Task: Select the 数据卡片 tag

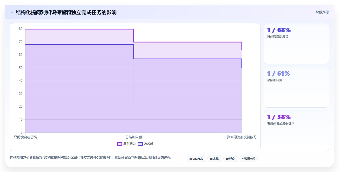Action: pyautogui.click(x=249, y=159)
